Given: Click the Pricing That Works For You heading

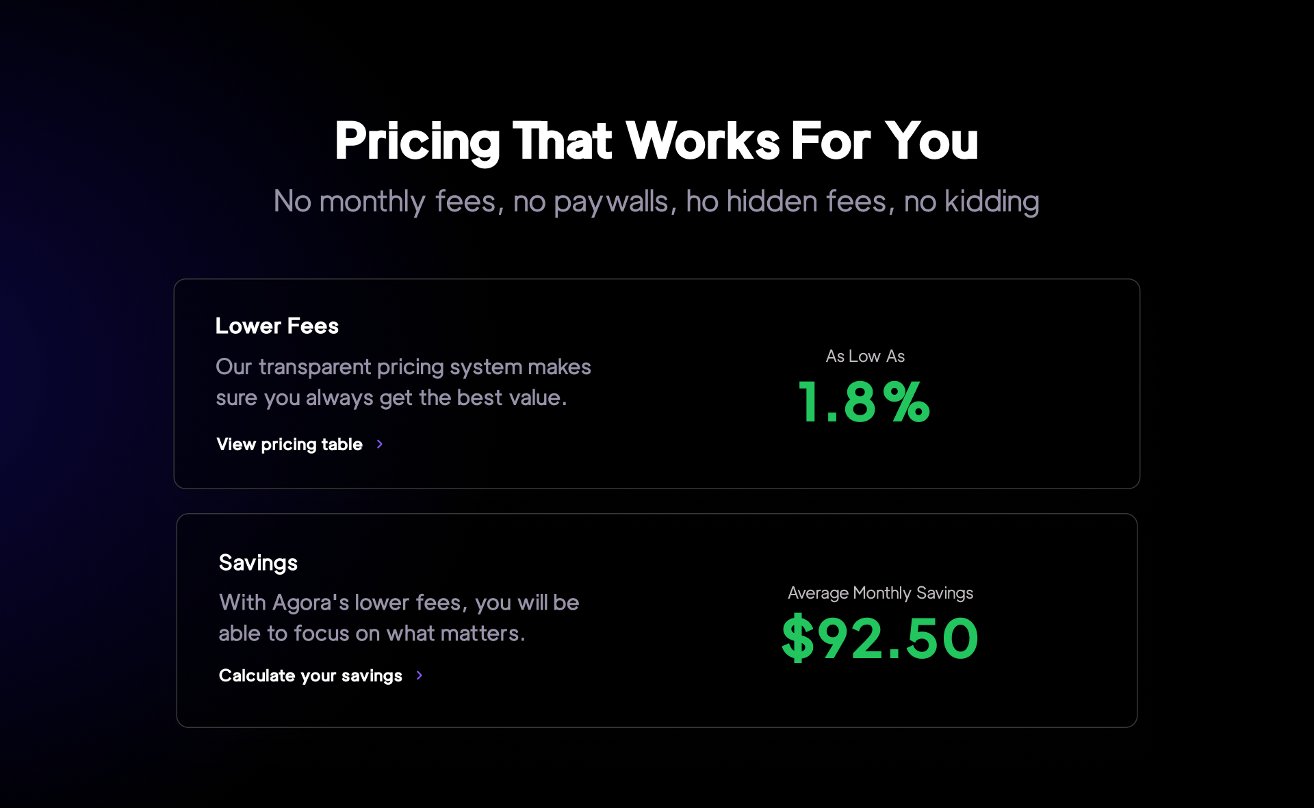Looking at the screenshot, I should pyautogui.click(x=656, y=142).
